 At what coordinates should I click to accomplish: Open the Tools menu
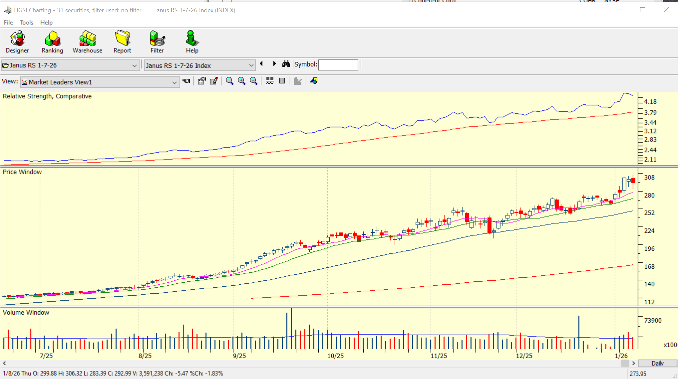(26, 23)
